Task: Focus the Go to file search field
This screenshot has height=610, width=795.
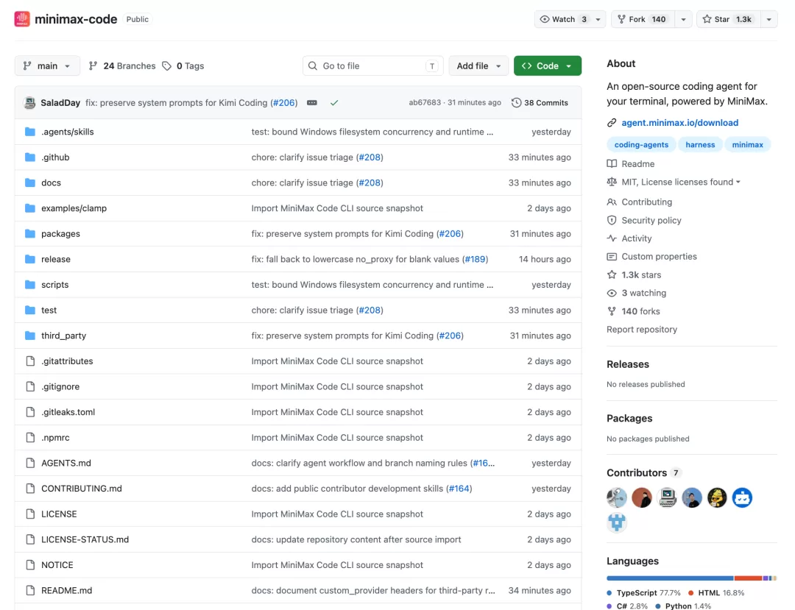Action: pos(372,66)
